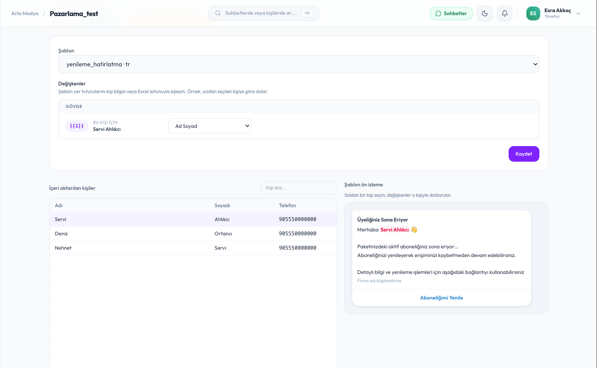Open the Şablon template dropdown
The image size is (597, 368).
(299, 64)
